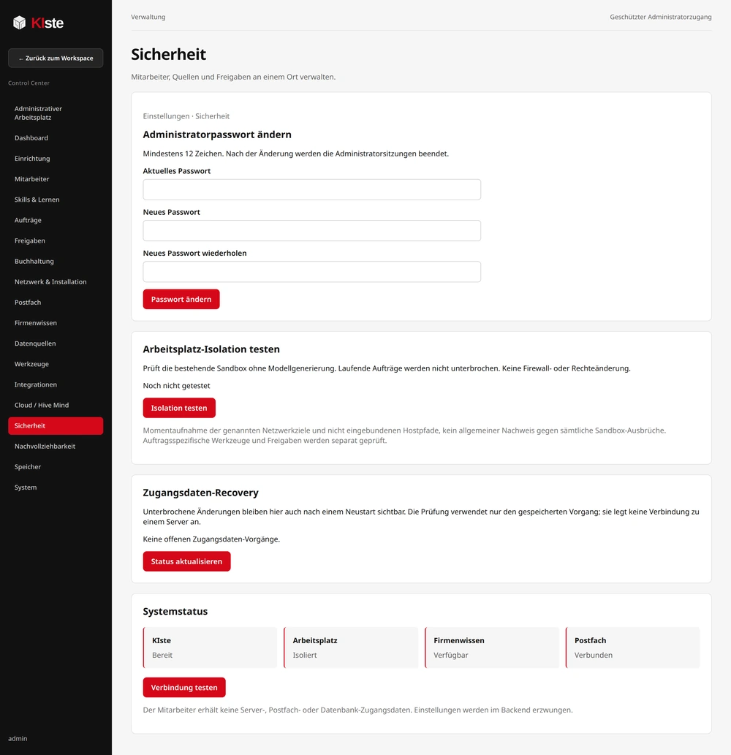This screenshot has width=731, height=755.
Task: Run Verbindung testen
Action: click(x=184, y=688)
